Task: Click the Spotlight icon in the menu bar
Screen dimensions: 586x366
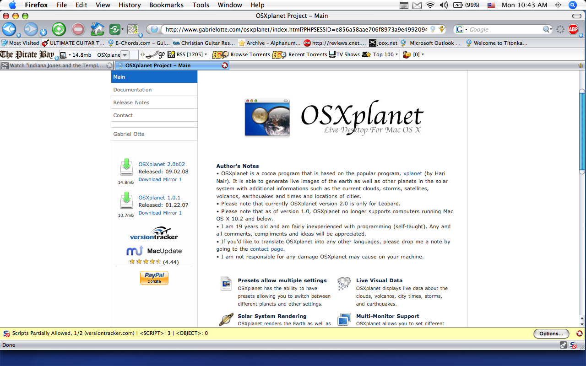Action: click(572, 5)
